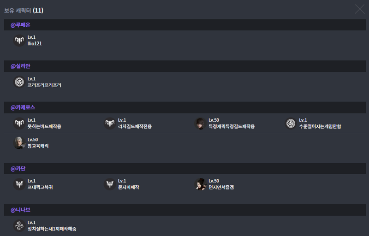Viewport: 369px width, 236px height.
Task: Click the portrait of 특정캐릭특정길드패작용
Action: point(200,124)
